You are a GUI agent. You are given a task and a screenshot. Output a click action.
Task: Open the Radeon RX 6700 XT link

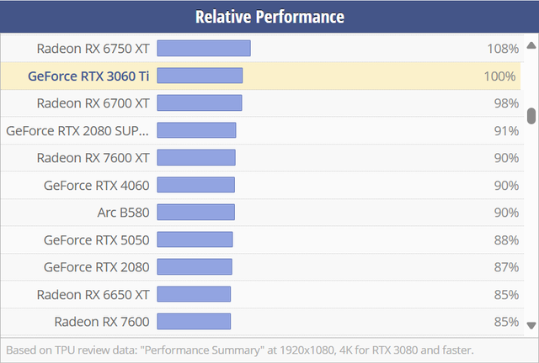(x=93, y=103)
